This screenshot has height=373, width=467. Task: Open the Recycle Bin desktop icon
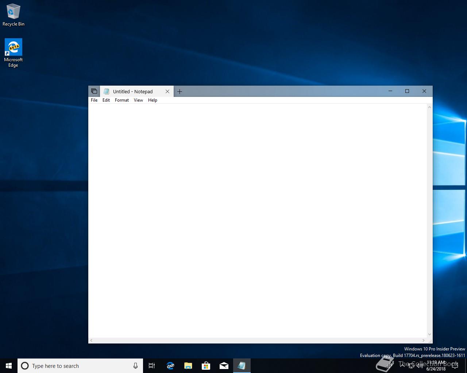(x=13, y=15)
